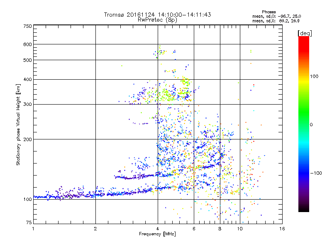The height and width of the screenshot is (249, 332).
Task: Click the '[deg]' colorbar unit label
Action: tap(305, 33)
